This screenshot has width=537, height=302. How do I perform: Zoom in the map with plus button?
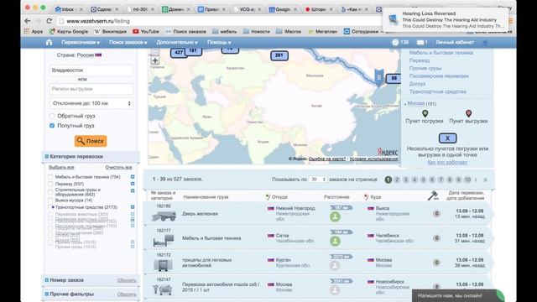pos(155,60)
